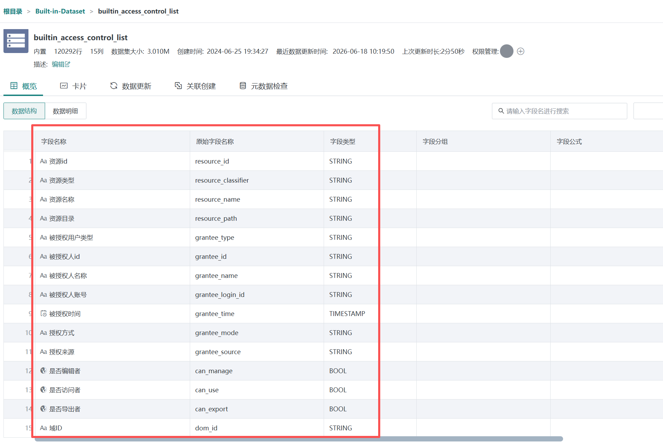This screenshot has height=447, width=663.
Task: Click the string type icon for 授权方式
Action: 43,333
